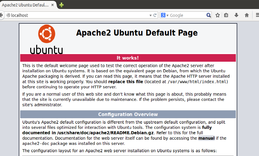Click the bold 'replace this file' text

(x=125, y=82)
